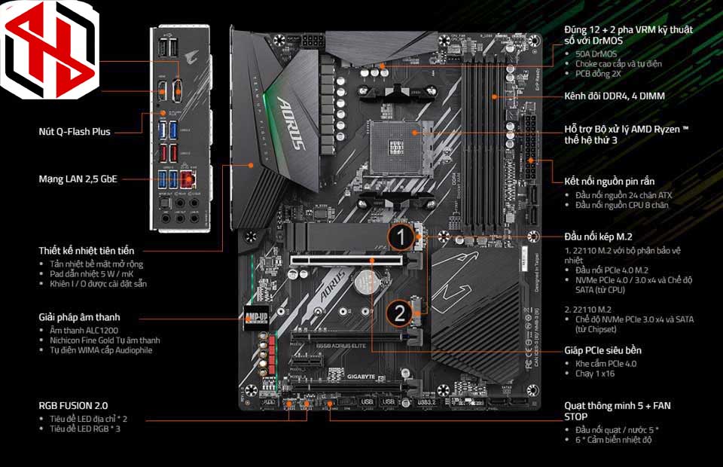Click 'Đầu nối nguồn CPU 8 chân' text
This screenshot has width=723, height=467.
(x=621, y=205)
